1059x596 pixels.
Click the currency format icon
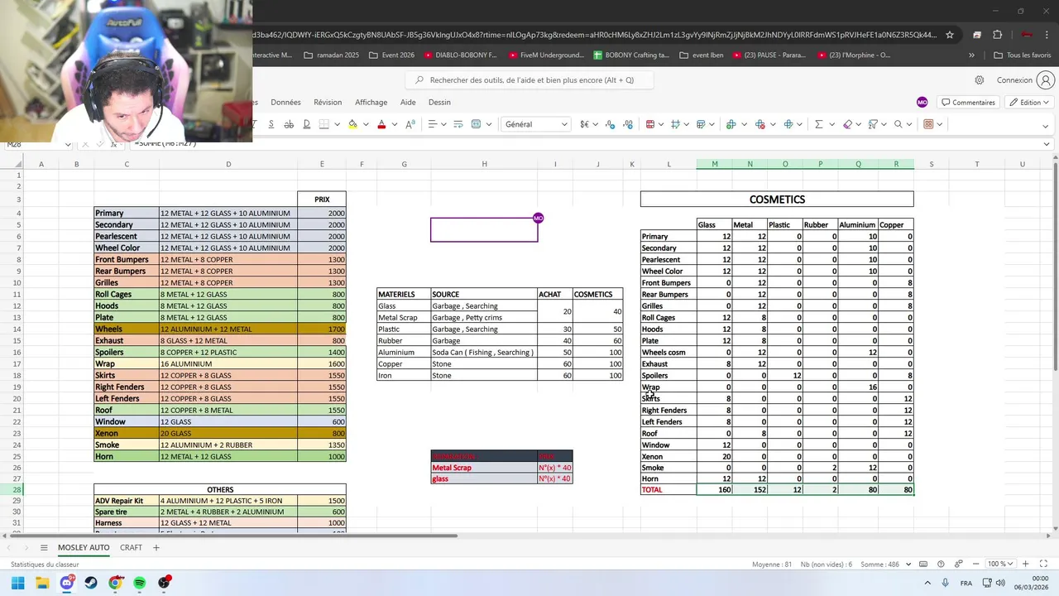[585, 124]
